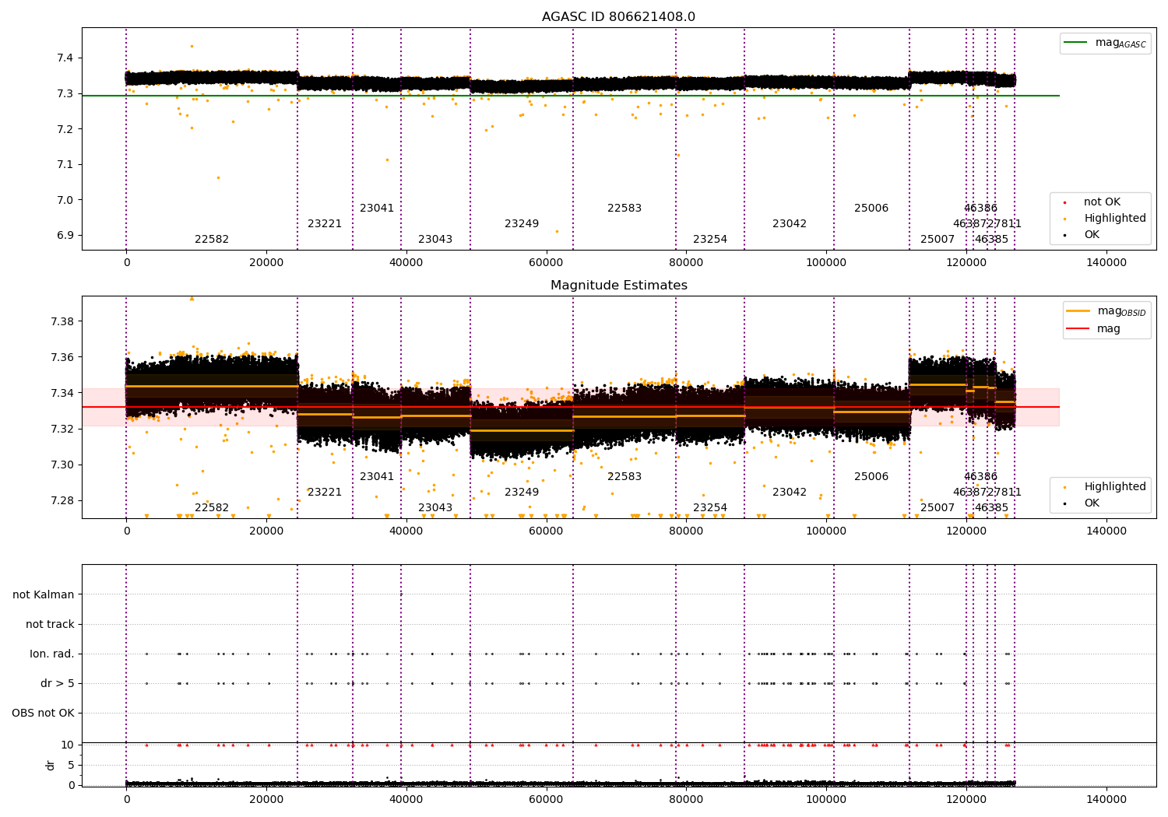Click obsid label 22583 in Magnitude Estimates plot
This screenshot has height=817, width=1168.
point(624,477)
